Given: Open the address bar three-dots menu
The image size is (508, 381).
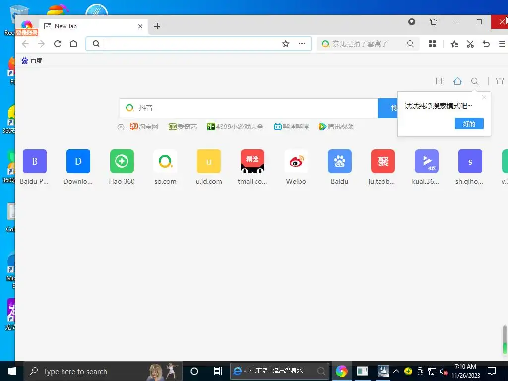Looking at the screenshot, I should tap(302, 44).
